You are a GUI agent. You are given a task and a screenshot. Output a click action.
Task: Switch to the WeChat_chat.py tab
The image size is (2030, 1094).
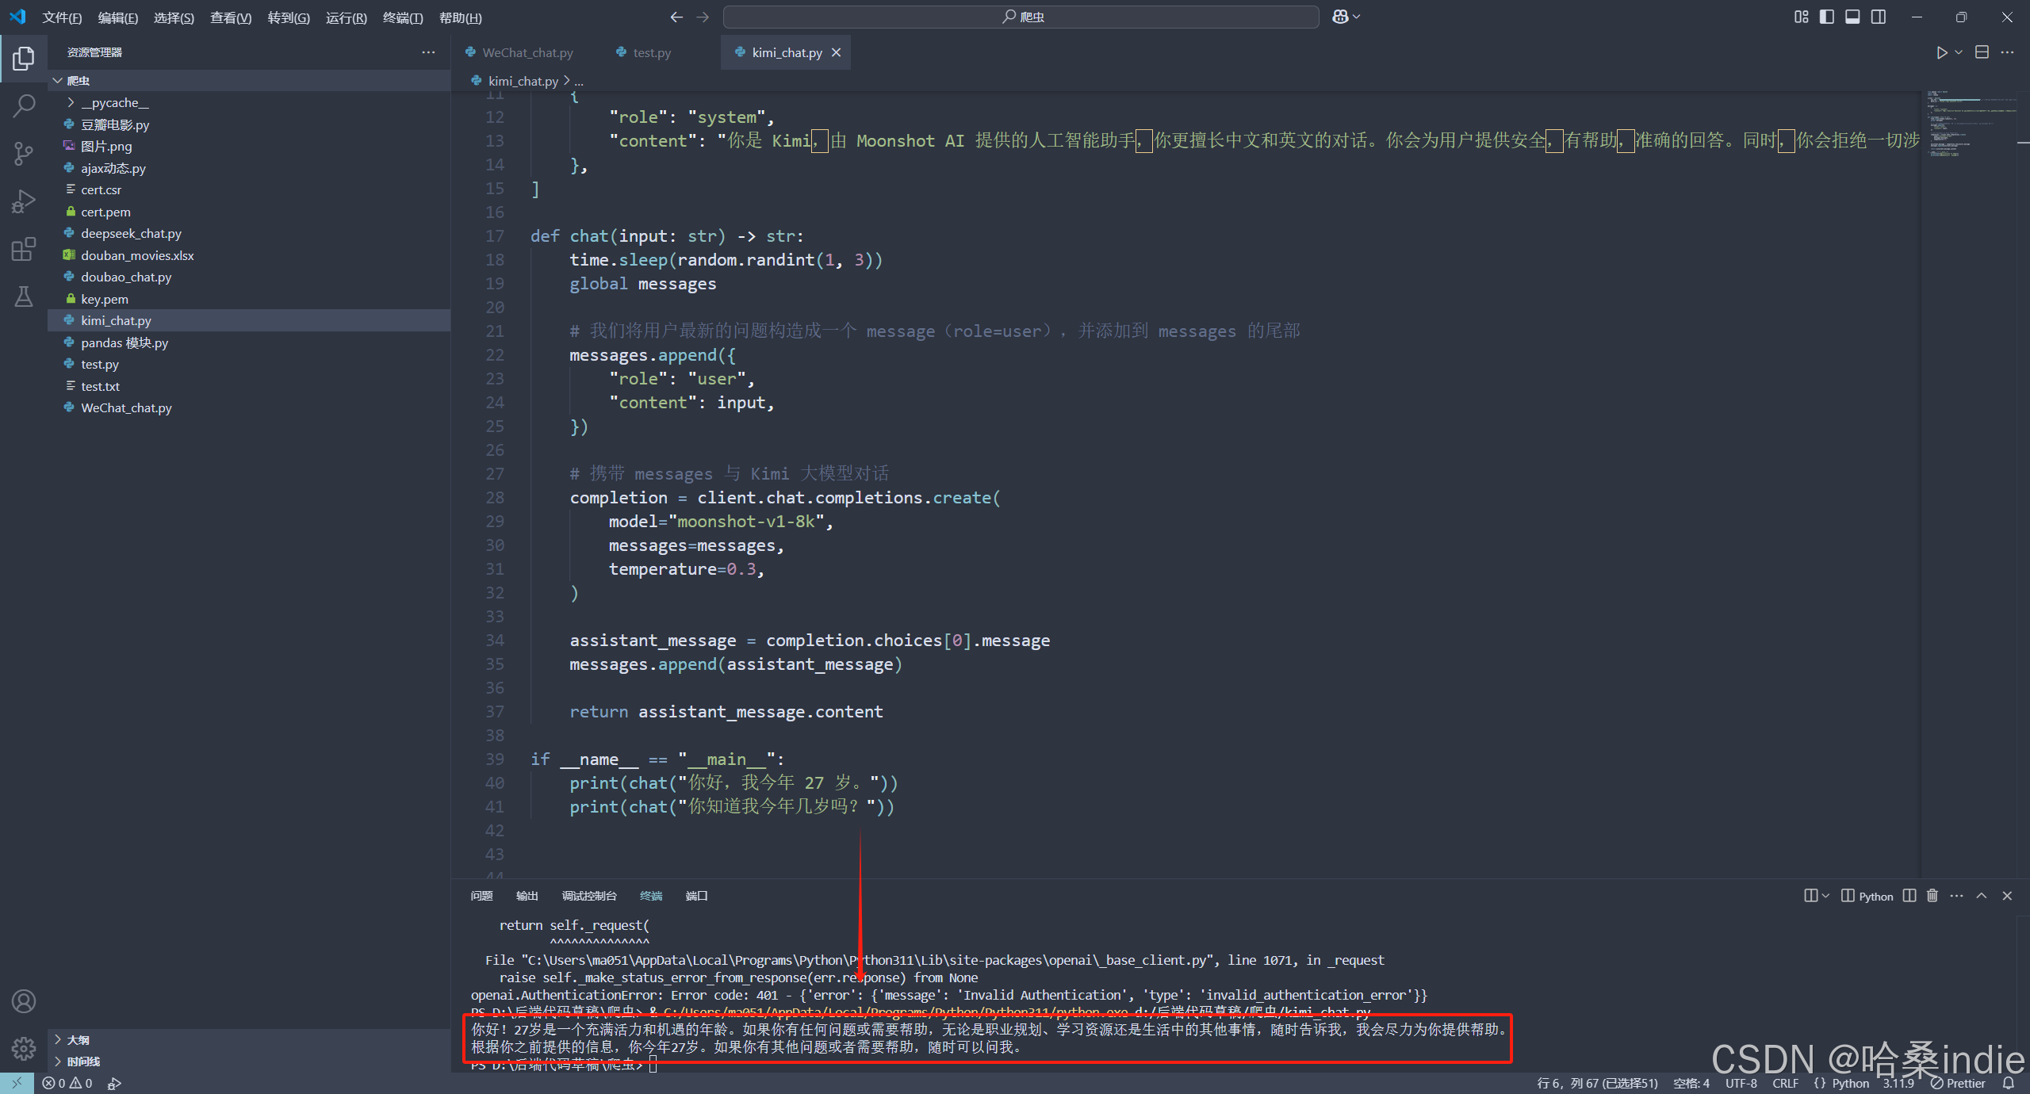pos(527,52)
